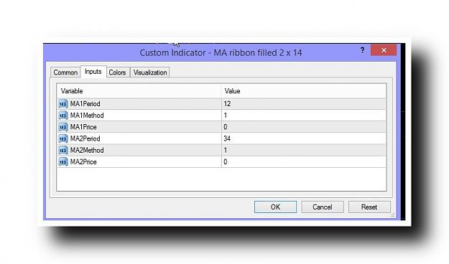Select the Inputs tab
The height and width of the screenshot is (264, 449).
tap(93, 72)
